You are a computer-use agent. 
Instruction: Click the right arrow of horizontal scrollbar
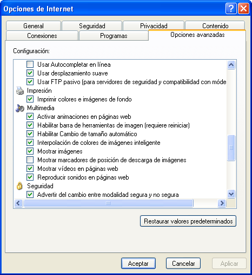pyautogui.click(x=222, y=203)
